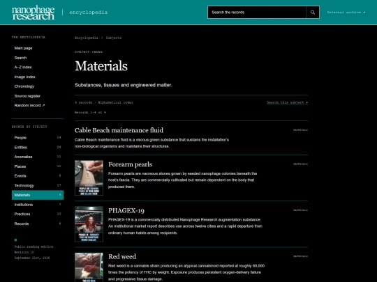Open the PHAGEX-19 record title

(126, 210)
